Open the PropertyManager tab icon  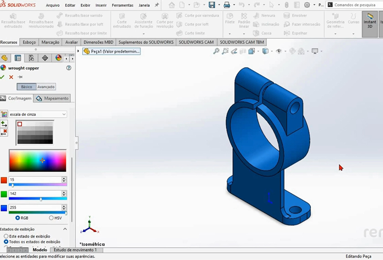[18, 58]
